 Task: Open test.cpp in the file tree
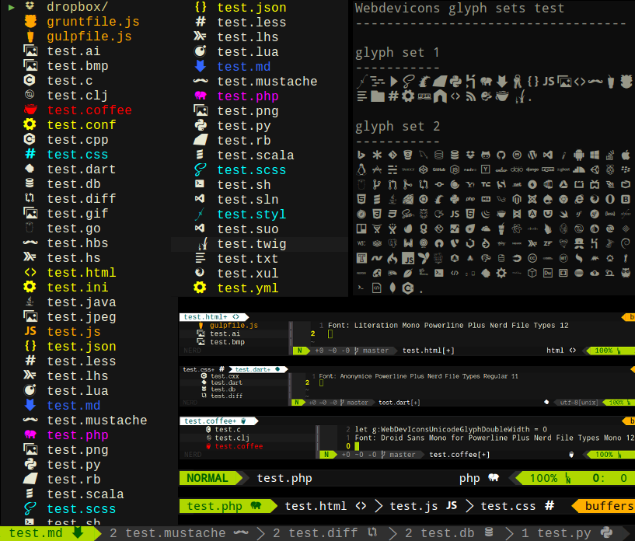coord(78,140)
